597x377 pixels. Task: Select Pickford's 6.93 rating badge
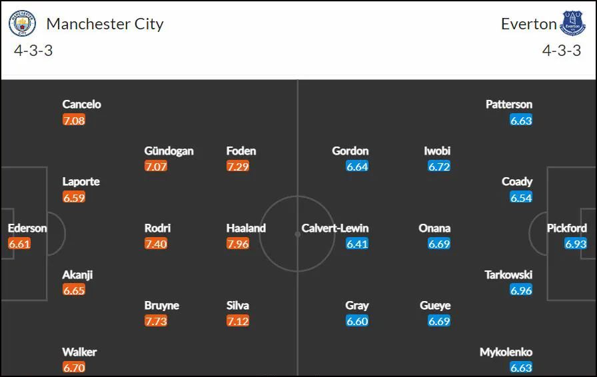576,244
